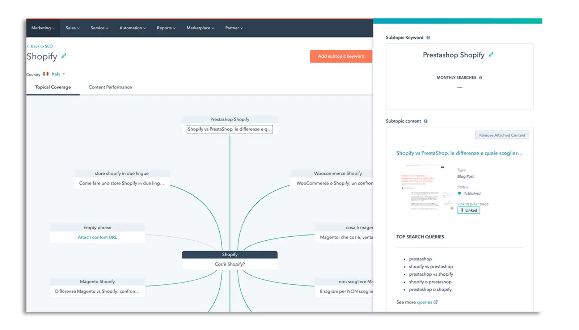
Task: Click the 'prestashop o shopify' query
Action: tap(430, 289)
